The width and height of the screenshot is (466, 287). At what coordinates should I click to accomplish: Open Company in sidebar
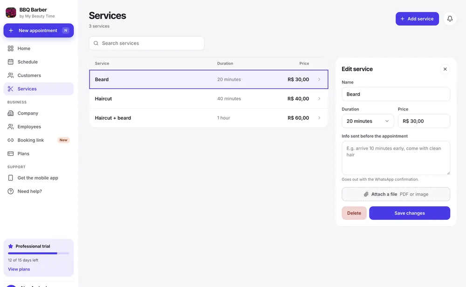[x=39, y=113]
